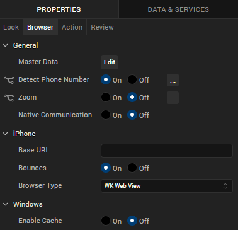Open the ellipsis options for Detect Phone Number
The height and width of the screenshot is (230, 238).
tap(173, 80)
